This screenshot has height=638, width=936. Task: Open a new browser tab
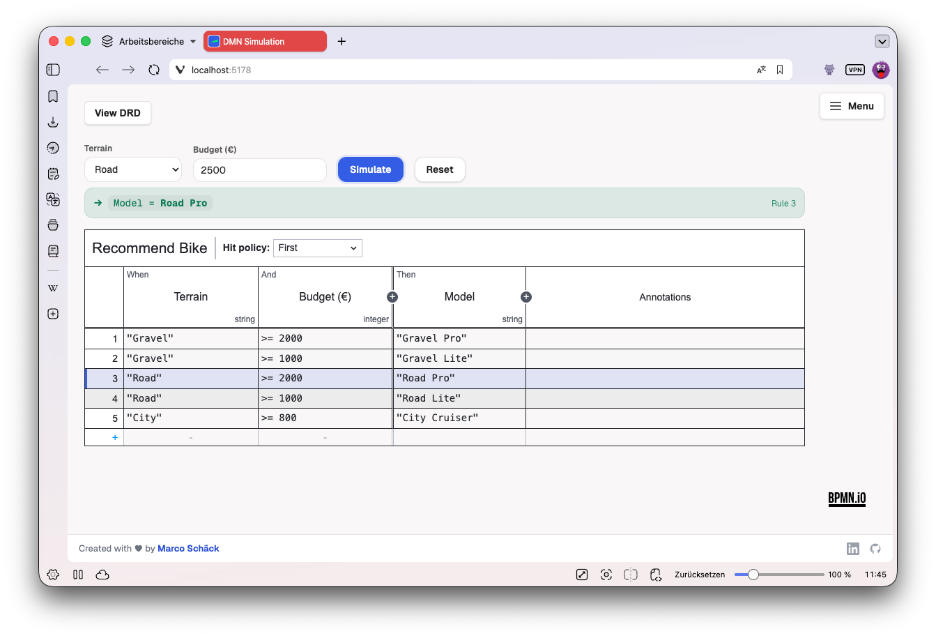click(342, 41)
